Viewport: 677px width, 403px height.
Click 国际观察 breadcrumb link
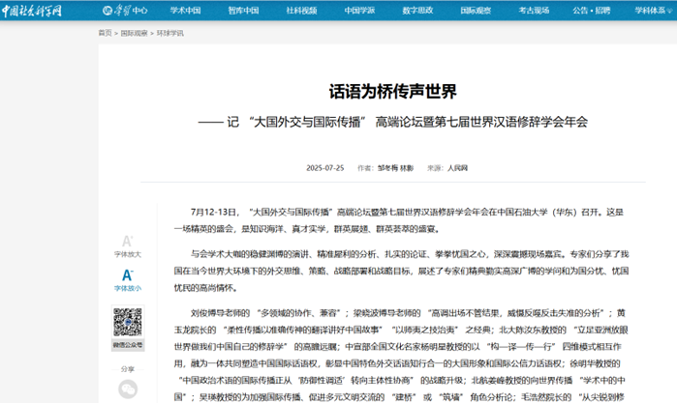click(135, 32)
